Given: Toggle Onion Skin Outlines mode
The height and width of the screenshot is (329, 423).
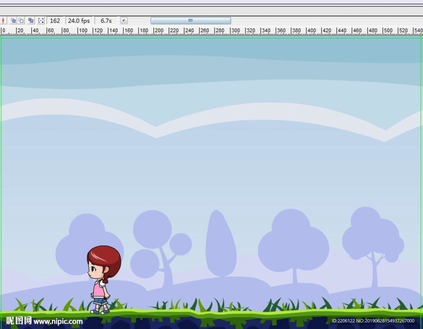Looking at the screenshot, I should click(21, 21).
